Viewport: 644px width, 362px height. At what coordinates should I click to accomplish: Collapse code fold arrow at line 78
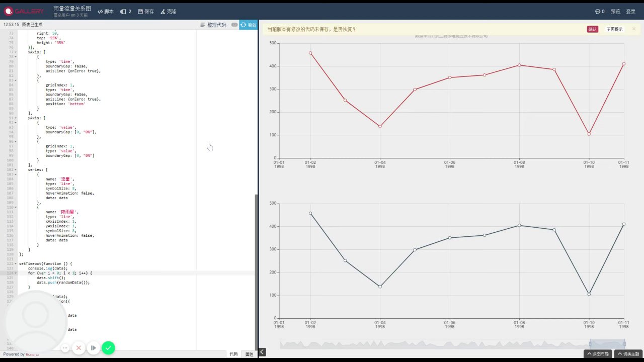pyautogui.click(x=15, y=57)
